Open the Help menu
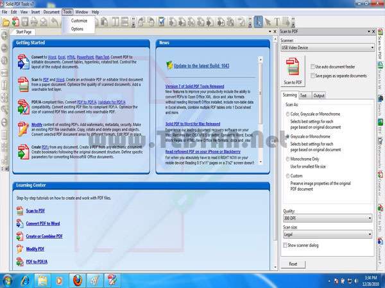 click(x=95, y=12)
